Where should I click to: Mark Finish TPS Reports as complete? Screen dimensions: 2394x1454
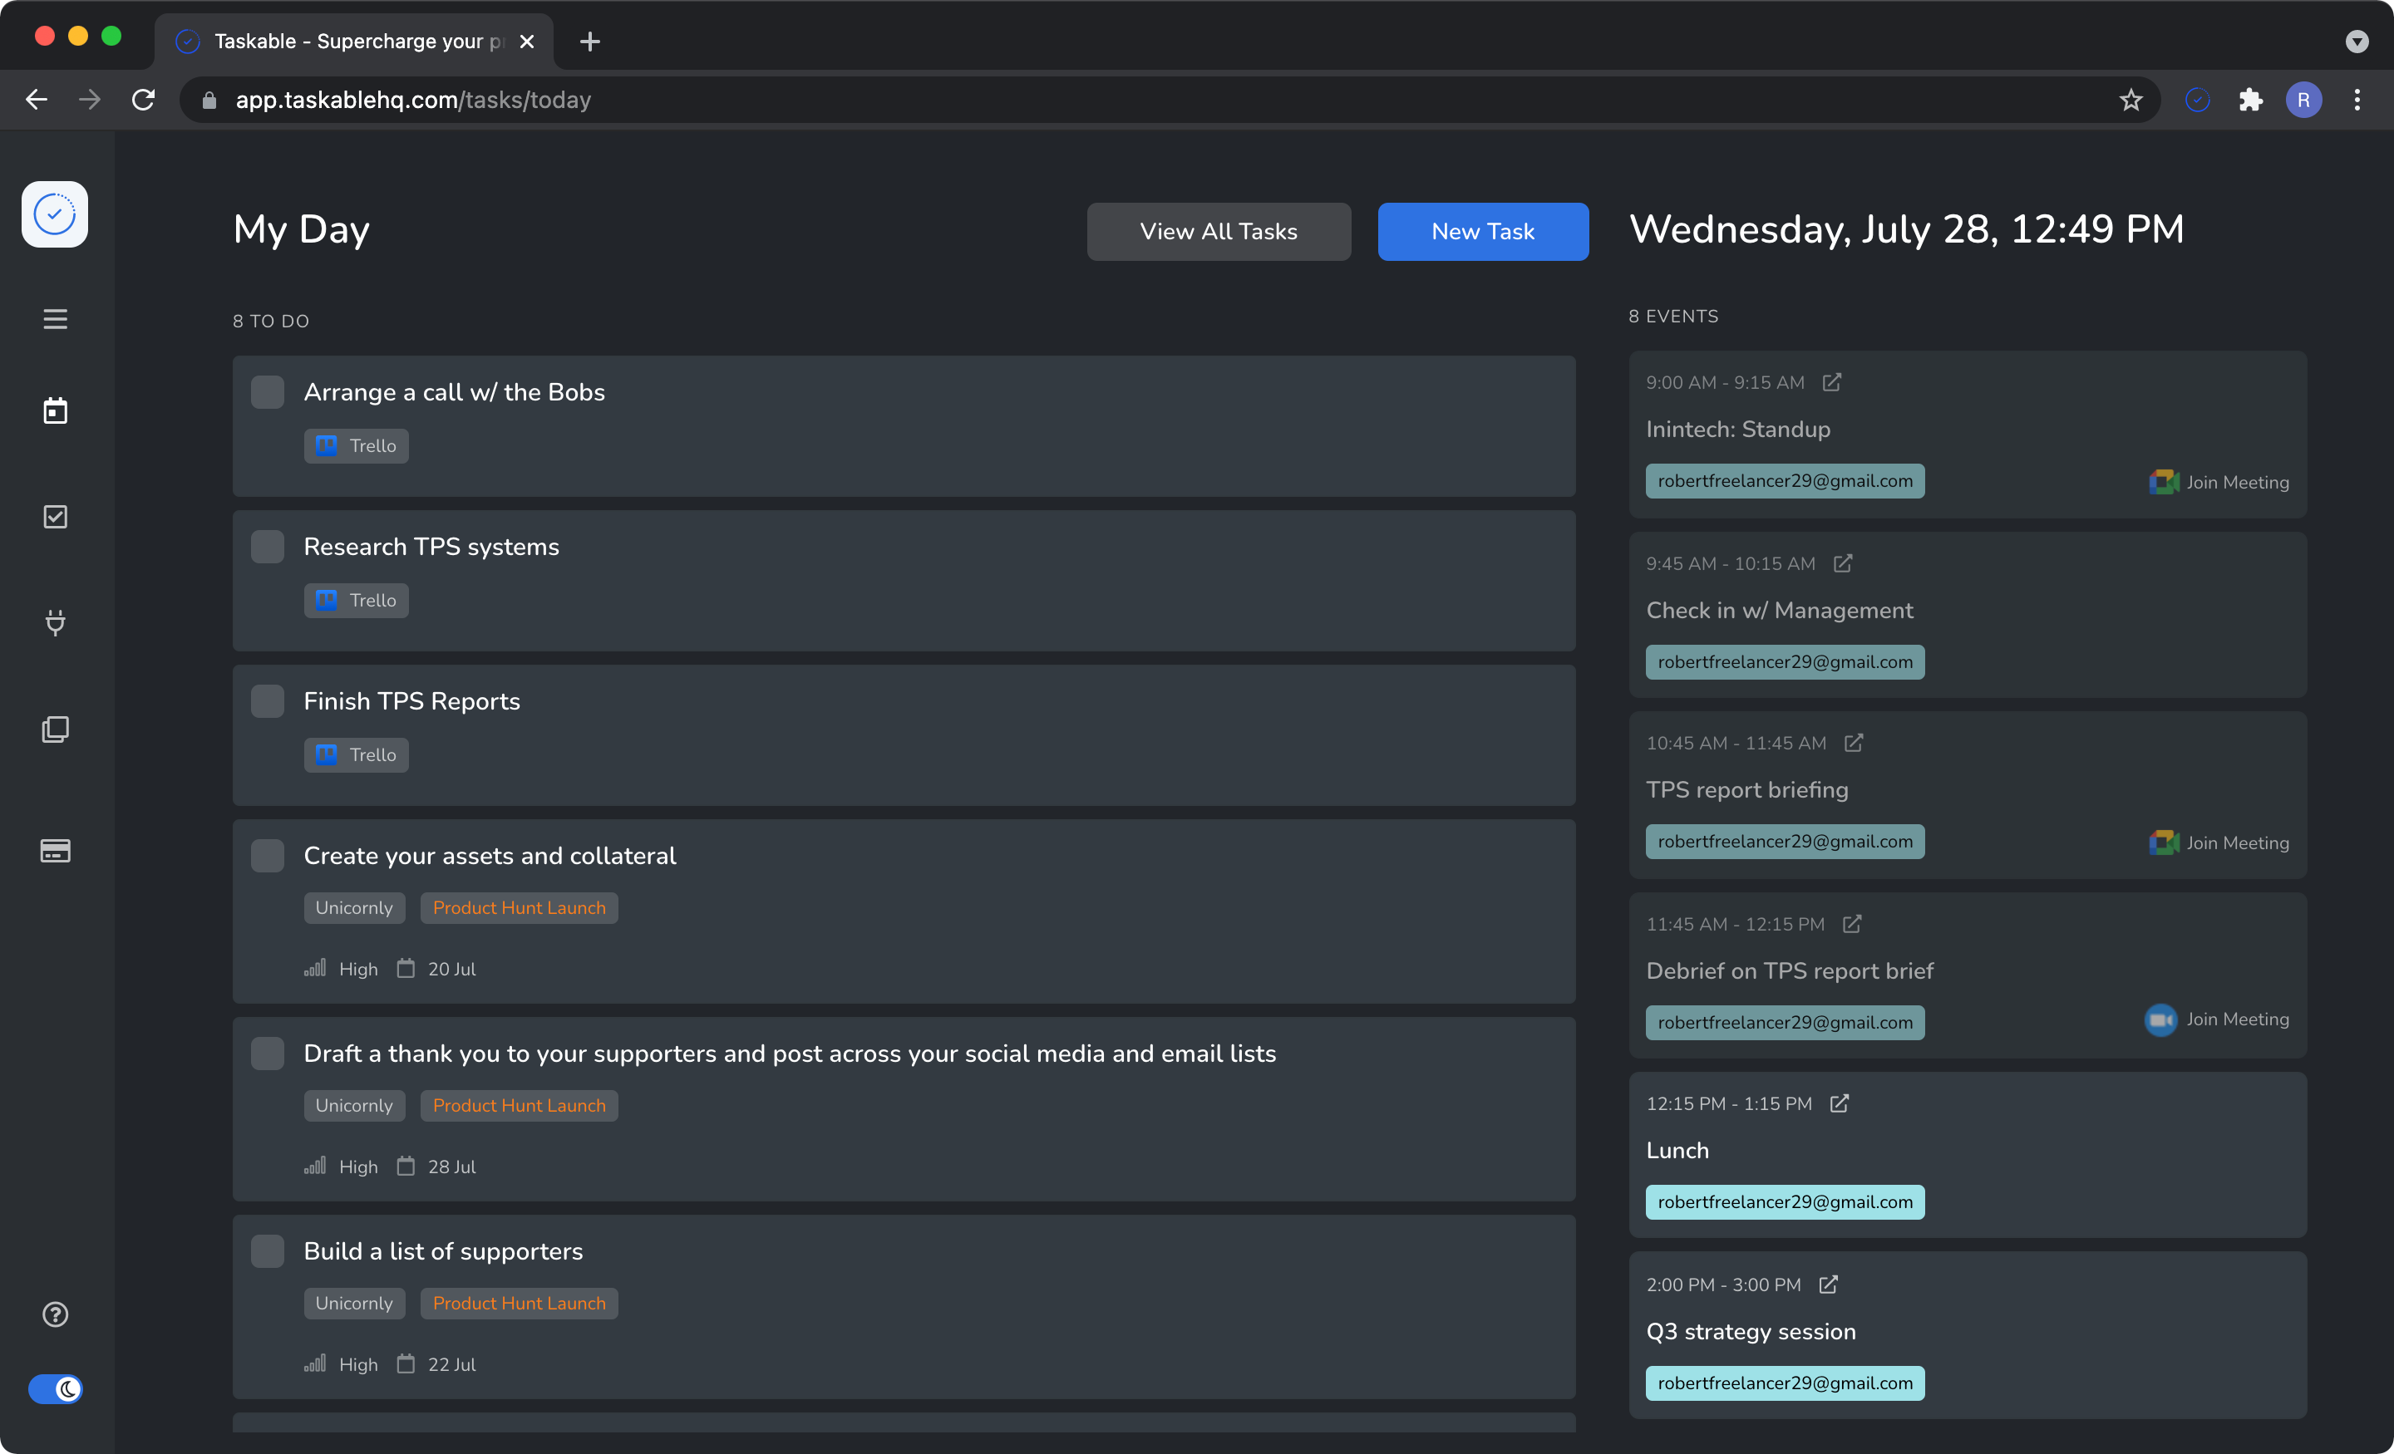click(268, 701)
